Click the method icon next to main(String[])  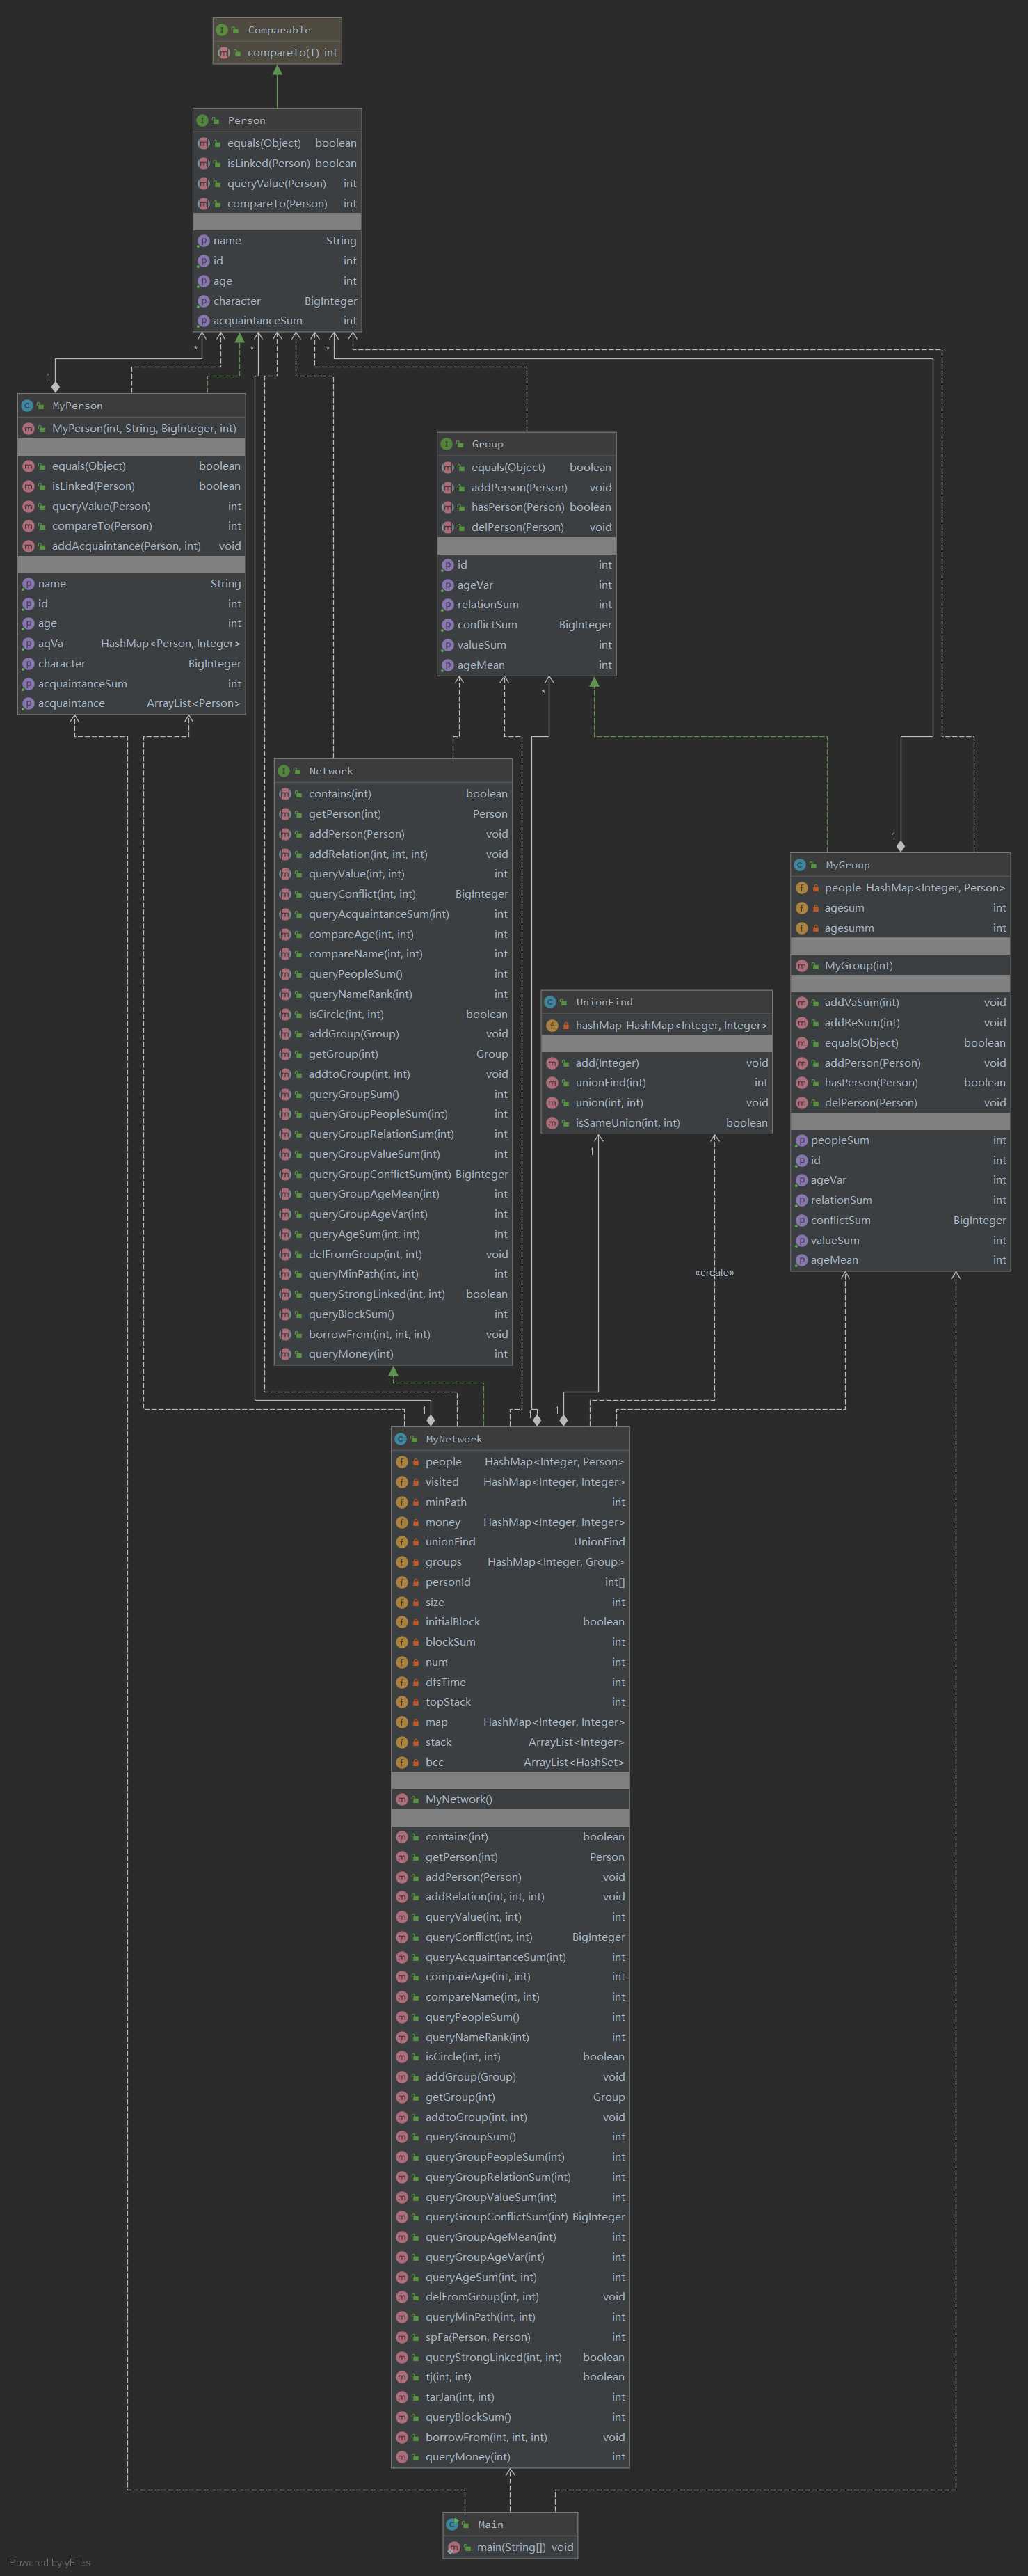[454, 2547]
